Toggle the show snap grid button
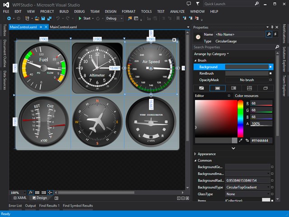The height and width of the screenshot is (217, 289). coord(37,193)
